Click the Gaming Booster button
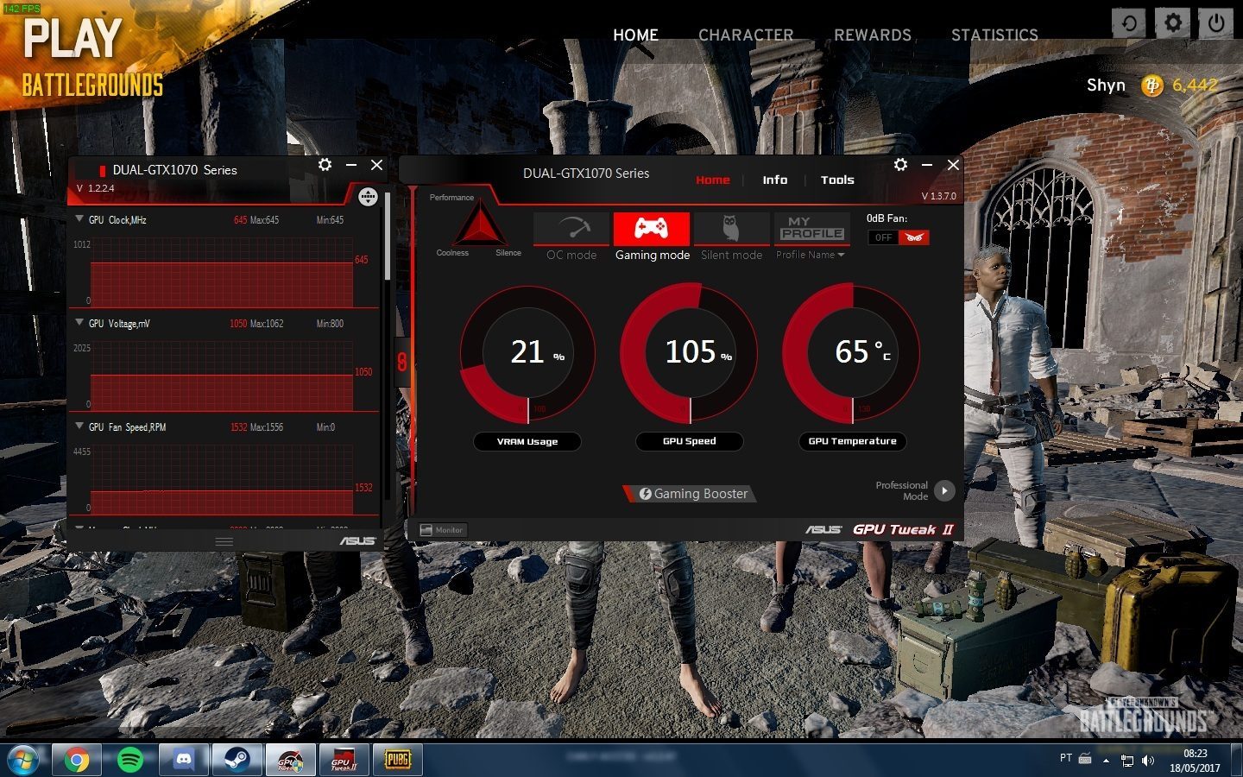 691,494
